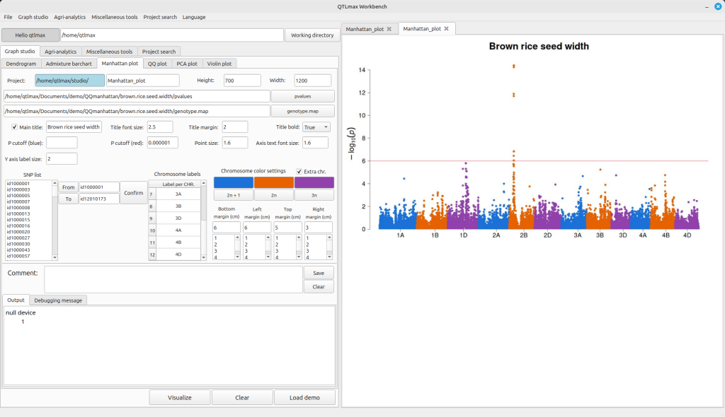
Task: Select the purple chromosome color swatch
Action: coord(314,182)
